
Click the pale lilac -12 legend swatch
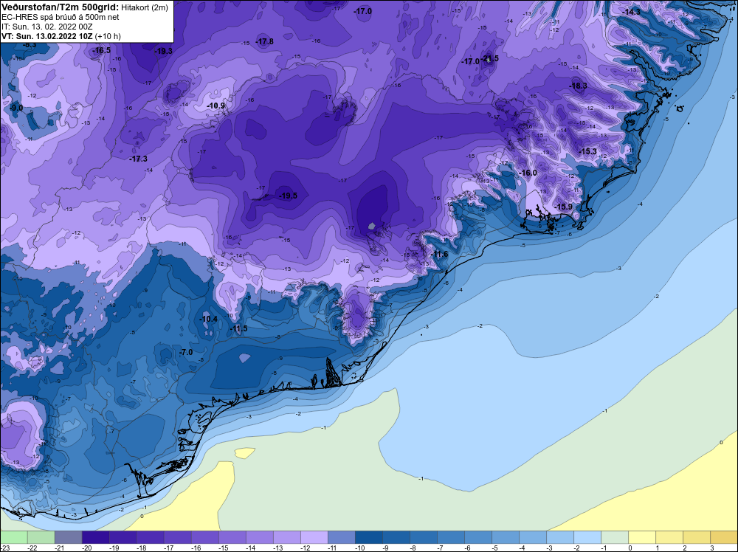pos(314,537)
